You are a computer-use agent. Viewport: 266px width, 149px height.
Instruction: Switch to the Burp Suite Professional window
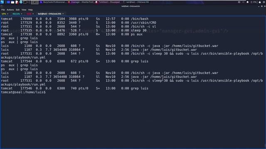pyautogui.click(x=53, y=2)
